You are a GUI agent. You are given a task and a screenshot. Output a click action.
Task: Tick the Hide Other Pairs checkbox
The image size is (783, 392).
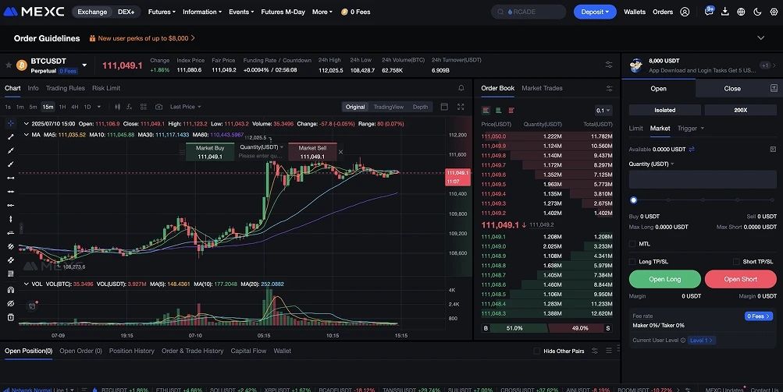coord(536,351)
